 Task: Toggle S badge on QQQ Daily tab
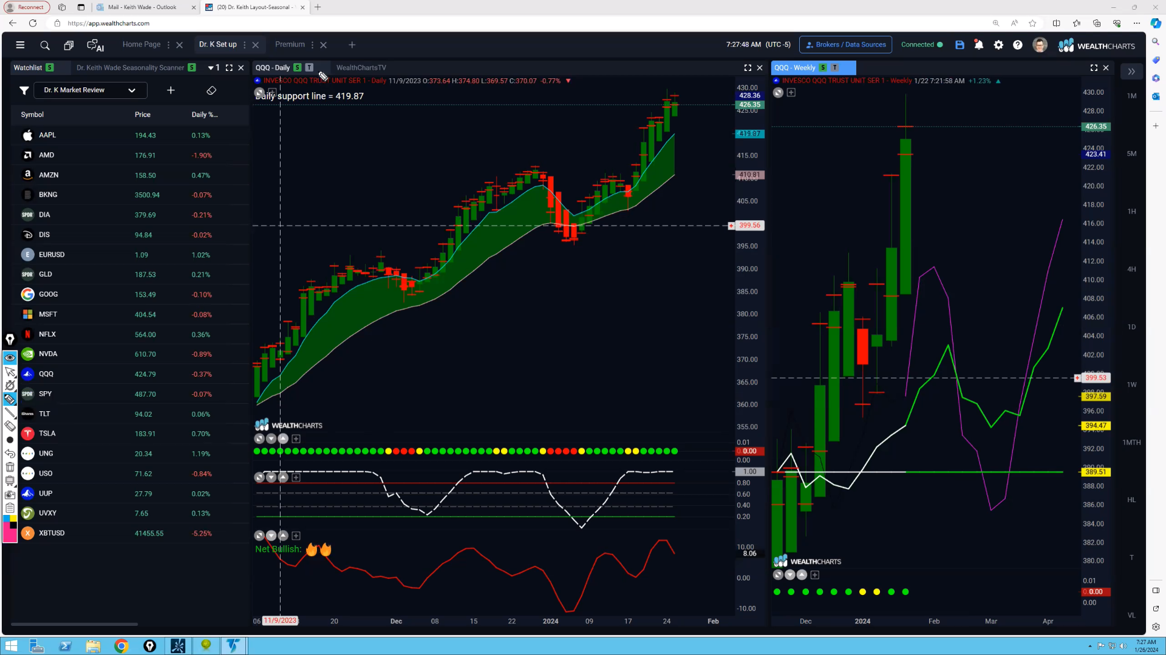coord(298,68)
